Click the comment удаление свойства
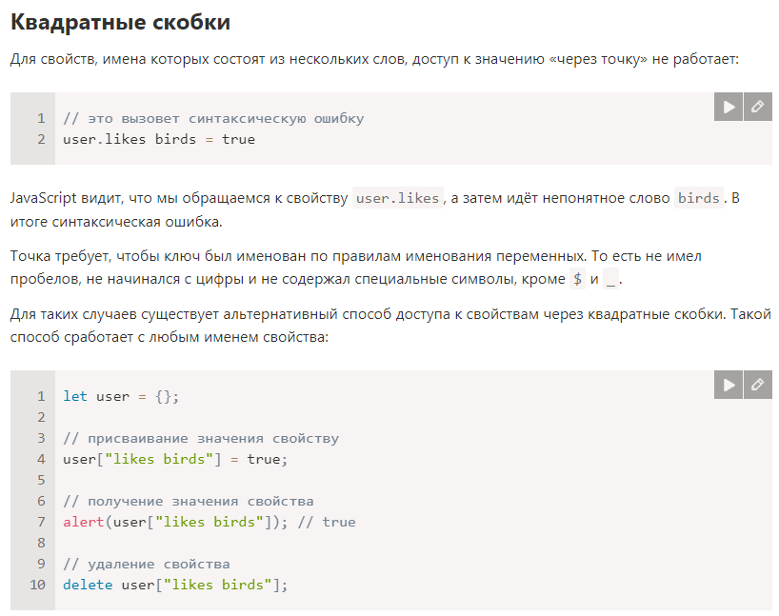 coord(146,565)
